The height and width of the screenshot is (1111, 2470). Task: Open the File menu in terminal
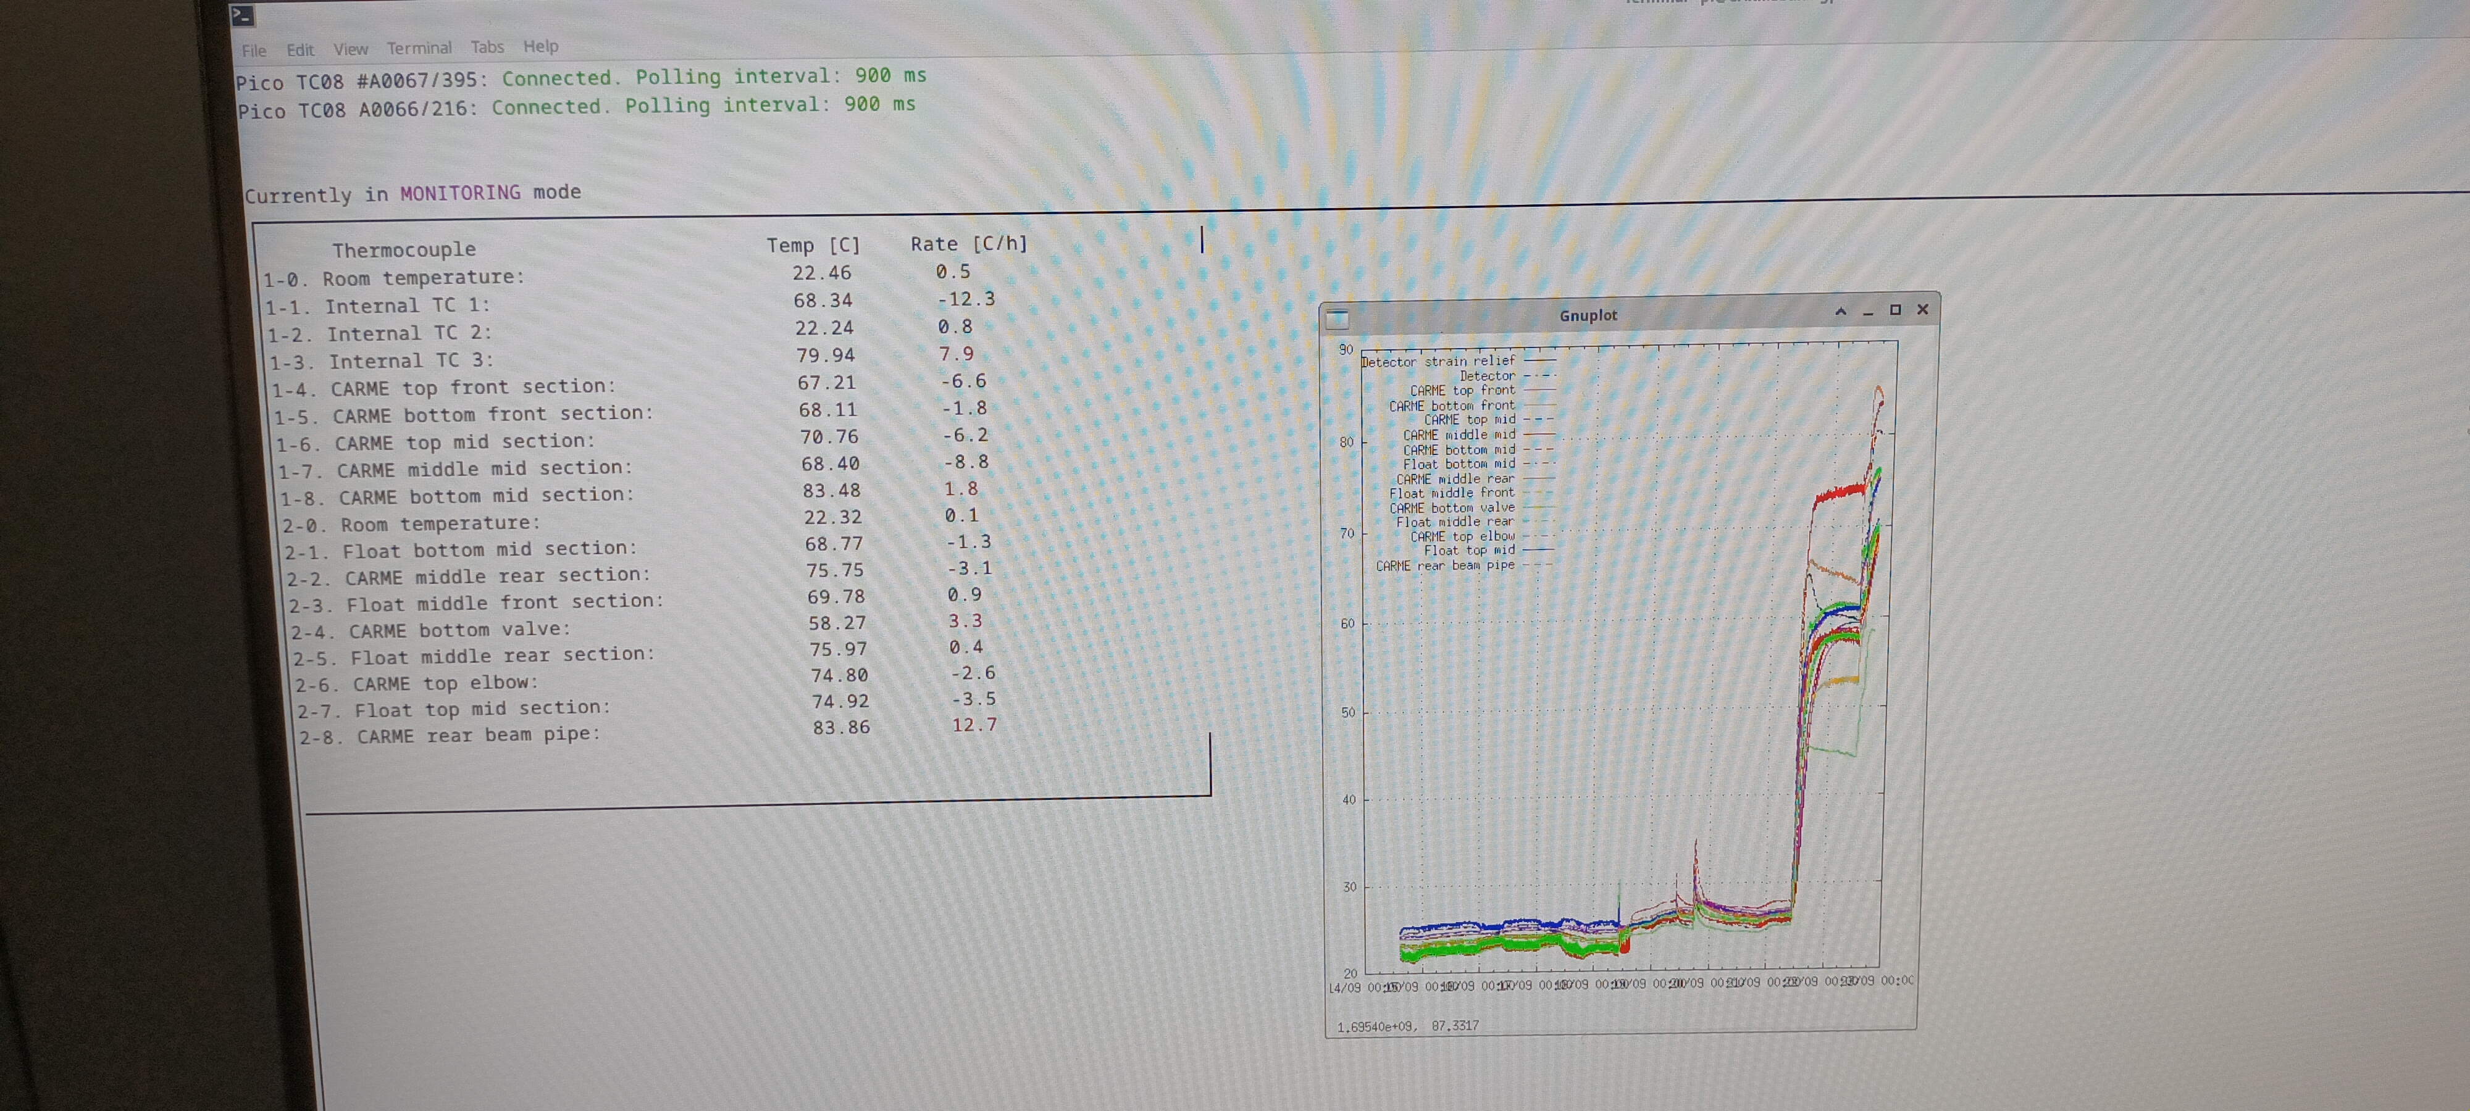click(253, 51)
